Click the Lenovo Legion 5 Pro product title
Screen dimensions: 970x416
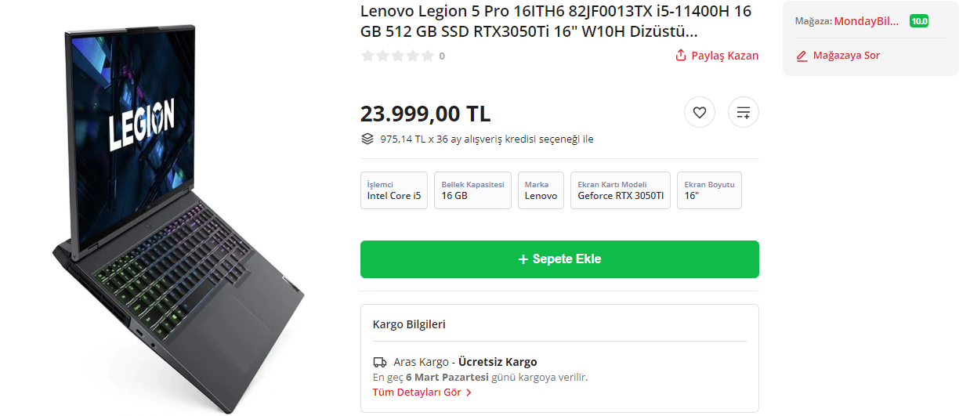tap(556, 22)
